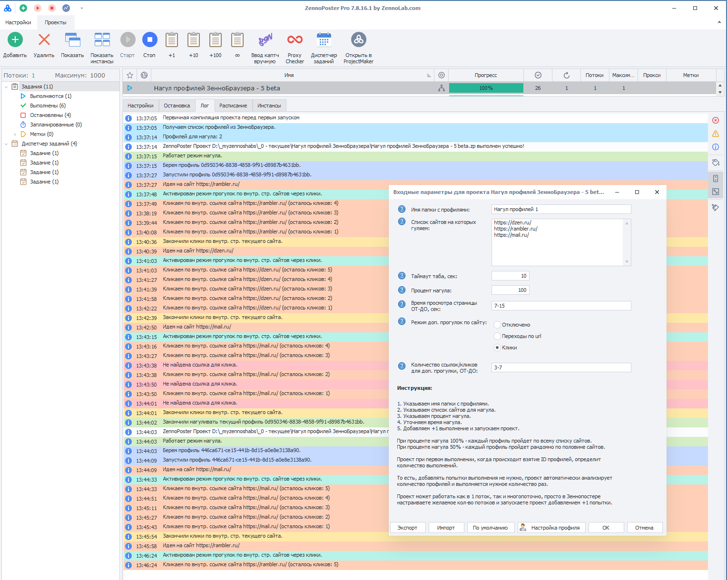The height and width of the screenshot is (580, 727).
Task: Stop the task with the blue Стоп button
Action: coord(149,40)
